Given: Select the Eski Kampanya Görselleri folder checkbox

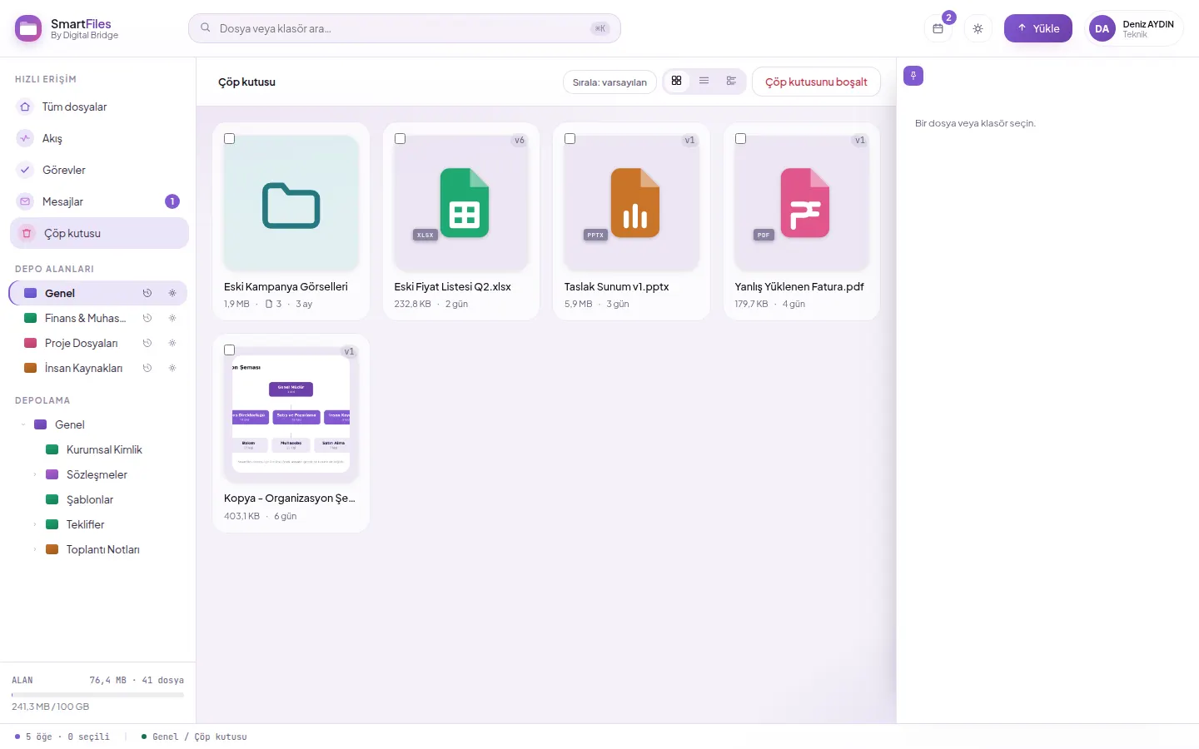Looking at the screenshot, I should (230, 139).
